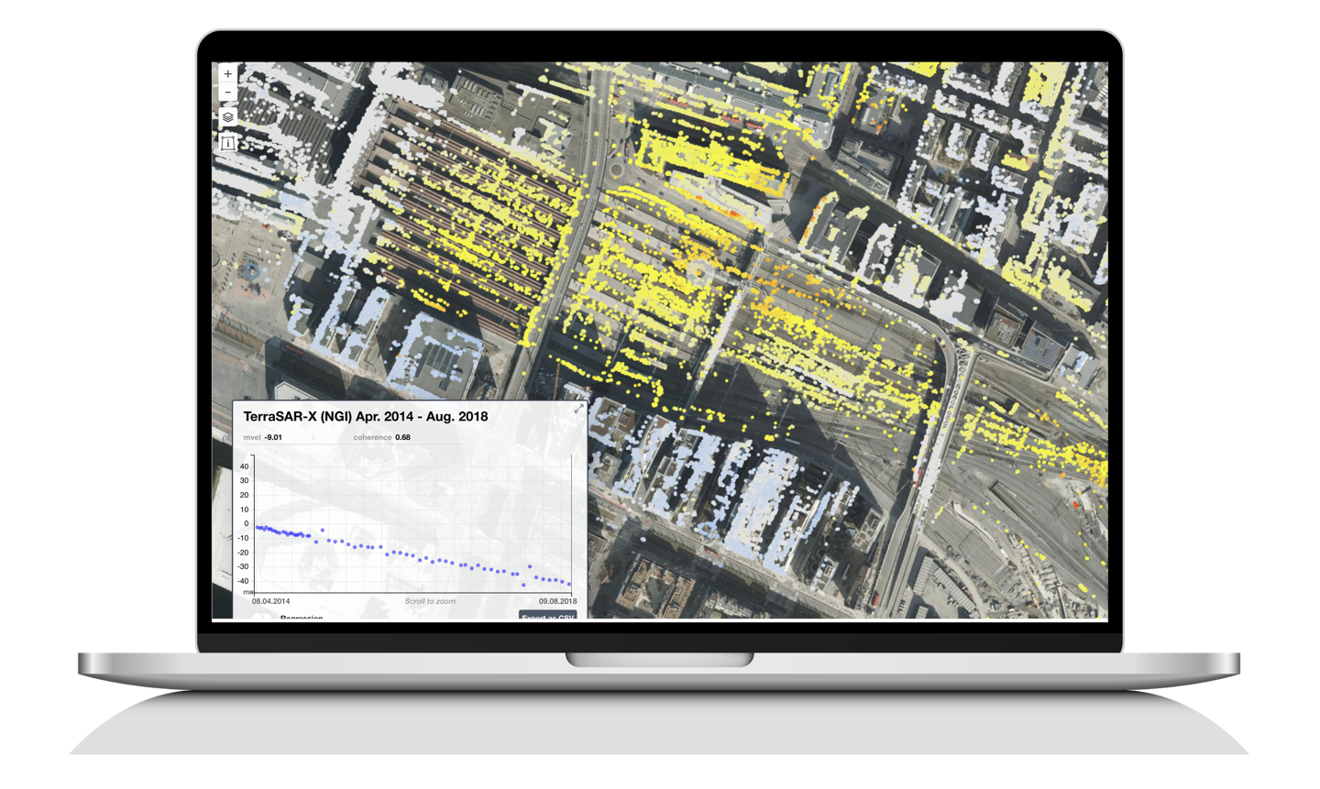Click the 09.08.2018 end date label
Image resolution: width=1320 pixels, height=789 pixels.
557,601
